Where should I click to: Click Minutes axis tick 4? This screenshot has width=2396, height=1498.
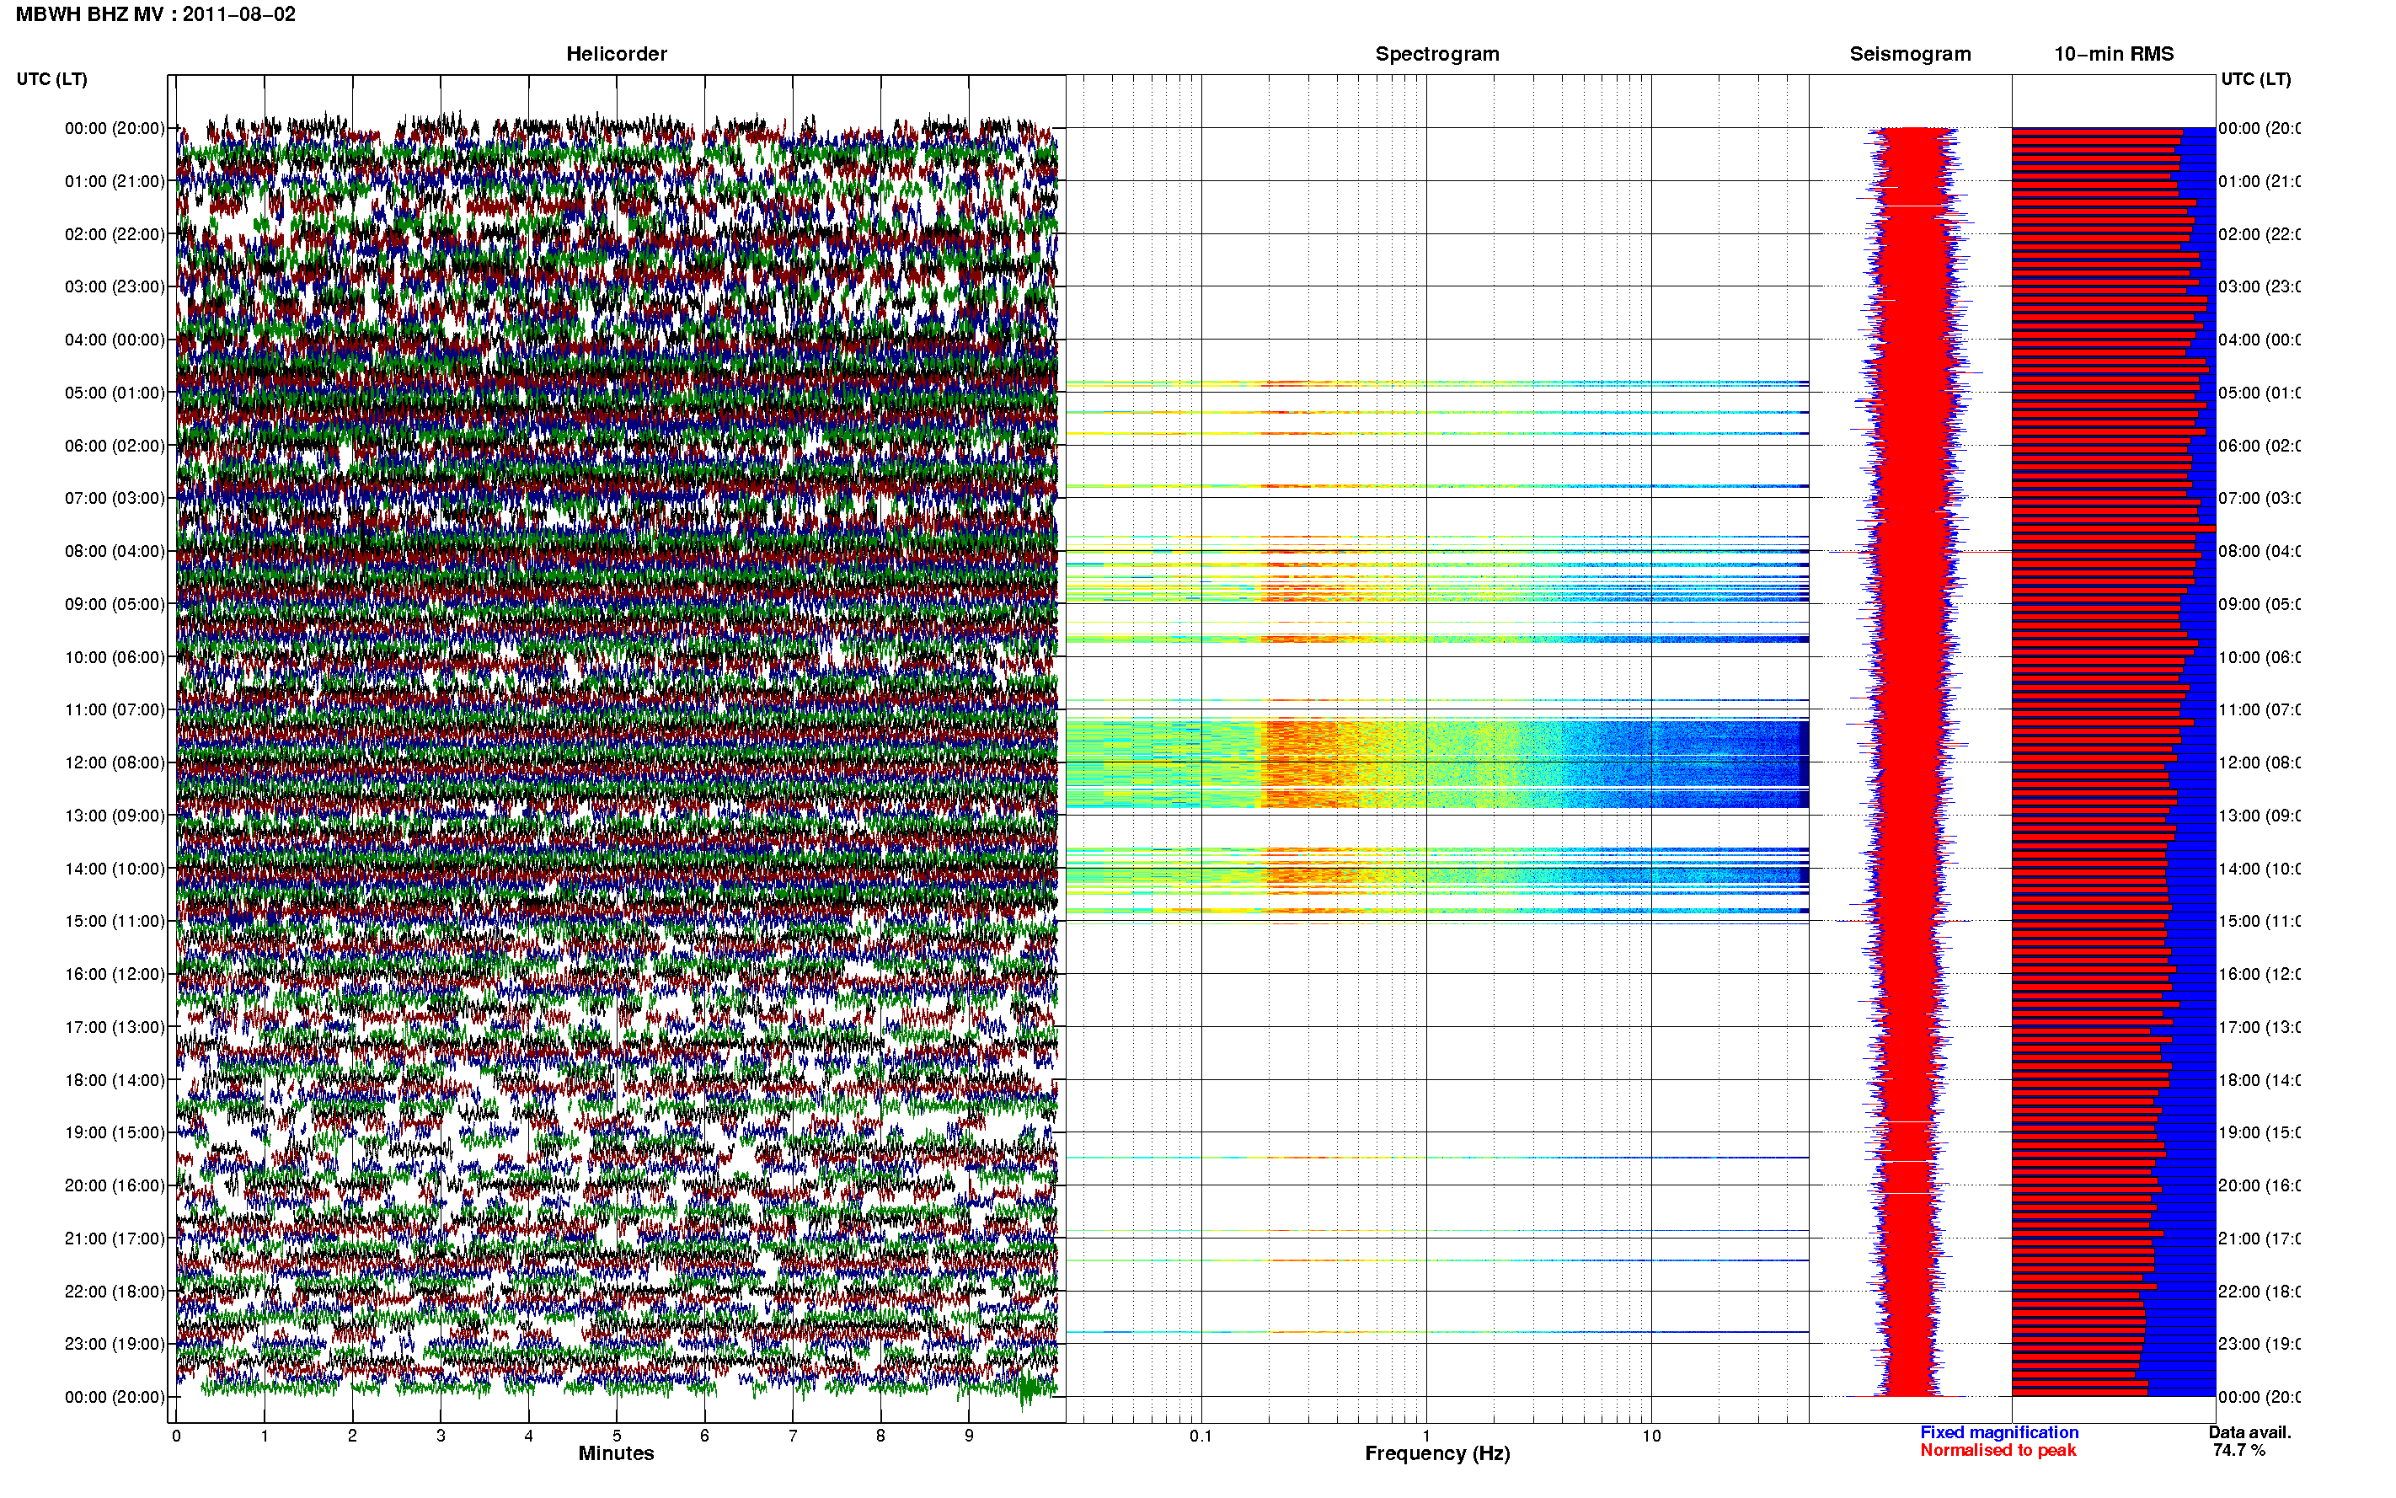tap(529, 1436)
